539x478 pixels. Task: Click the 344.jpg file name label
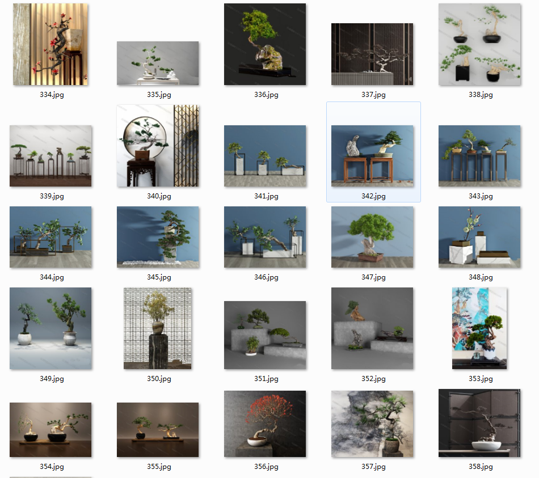pyautogui.click(x=52, y=277)
